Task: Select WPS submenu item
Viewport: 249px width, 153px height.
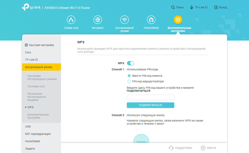Action: pyautogui.click(x=30, y=107)
